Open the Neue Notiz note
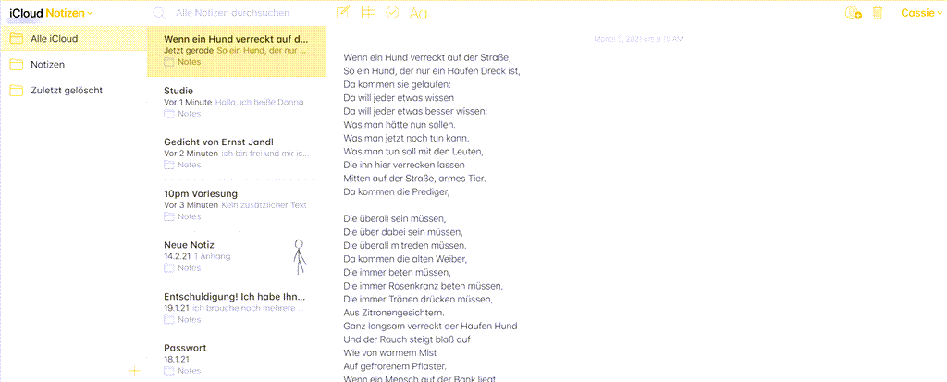 (x=236, y=257)
